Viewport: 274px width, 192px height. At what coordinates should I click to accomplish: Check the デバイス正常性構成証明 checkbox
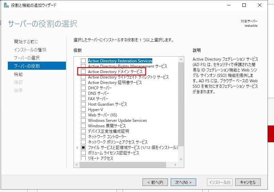(83, 131)
